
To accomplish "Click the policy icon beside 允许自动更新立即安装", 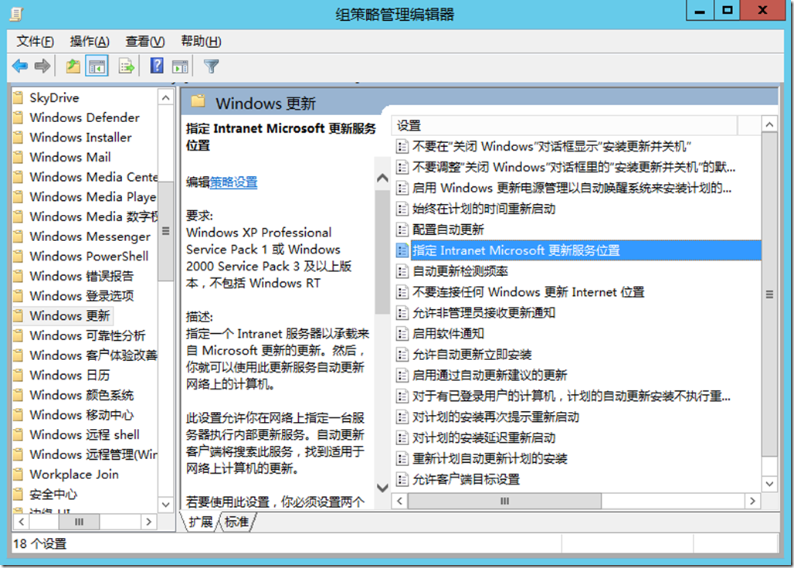I will [402, 354].
